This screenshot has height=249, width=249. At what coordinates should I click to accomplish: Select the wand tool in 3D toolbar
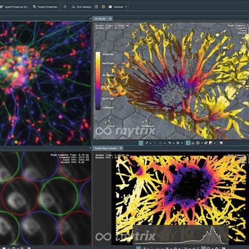tap(146, 143)
